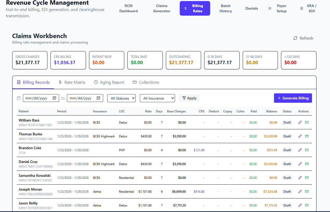This screenshot has width=330, height=212.
Task: Go to the Claims Generator page
Action: click(x=161, y=8)
